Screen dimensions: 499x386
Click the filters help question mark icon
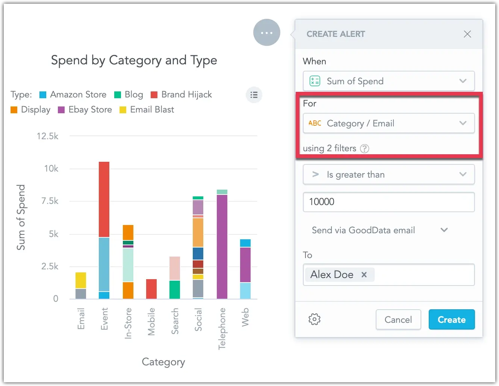364,149
